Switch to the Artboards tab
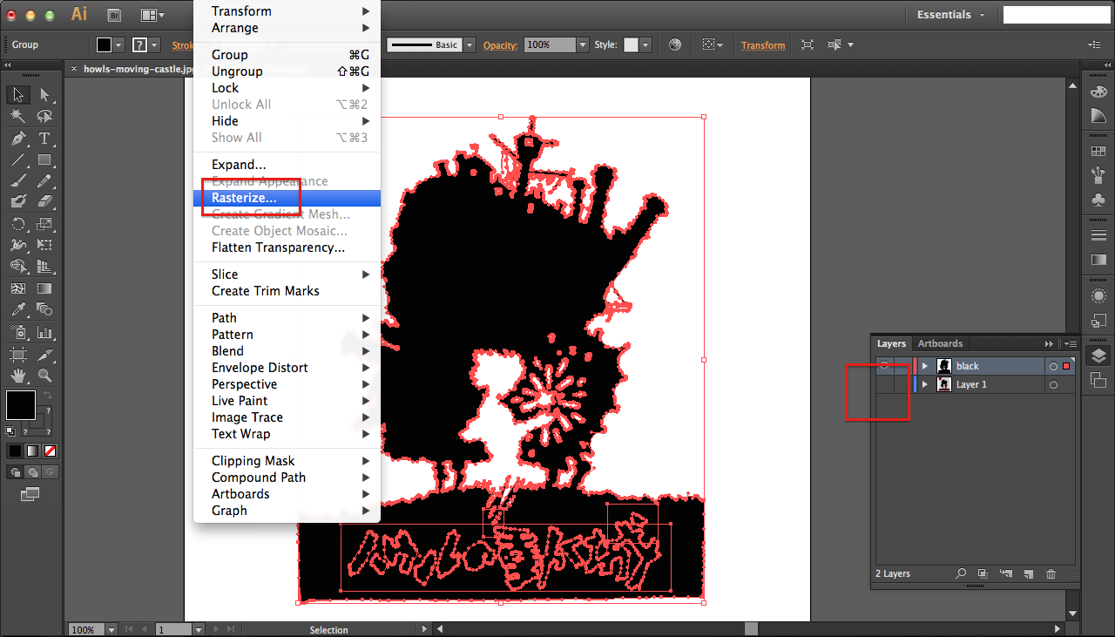Screen dimensions: 1115x637 click(x=940, y=343)
